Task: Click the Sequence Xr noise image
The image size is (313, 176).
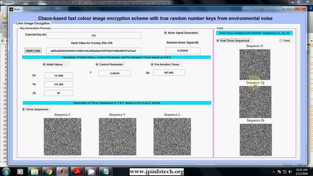Action: click(255, 65)
